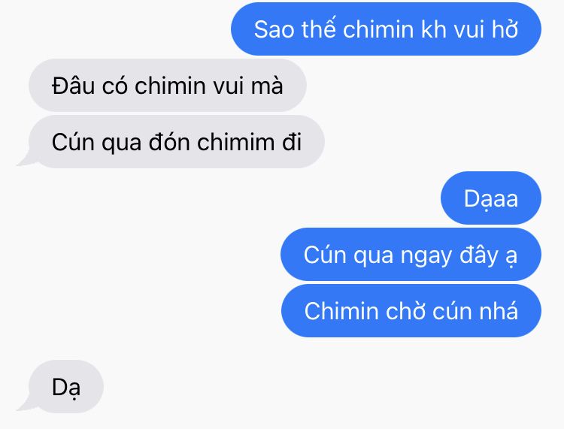Click the tail of the 'Cún qua đón' bubble
The height and width of the screenshot is (429, 564).
point(25,160)
